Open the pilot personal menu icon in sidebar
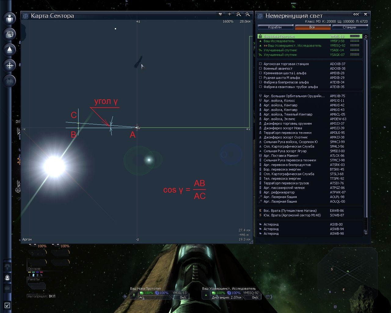The width and height of the screenshot is (391, 313). pos(9,18)
